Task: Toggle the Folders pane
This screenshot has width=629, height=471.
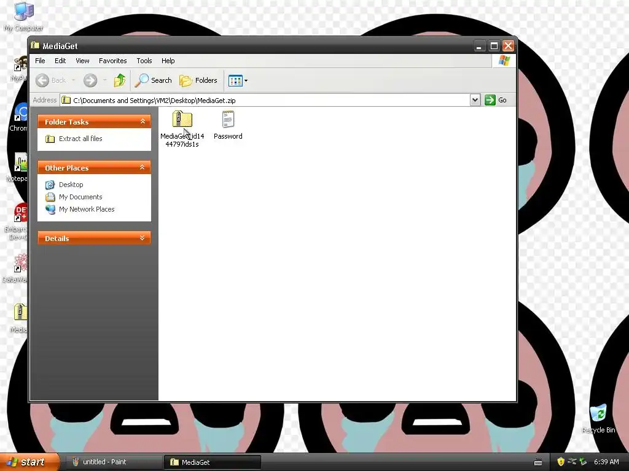Action: point(198,80)
